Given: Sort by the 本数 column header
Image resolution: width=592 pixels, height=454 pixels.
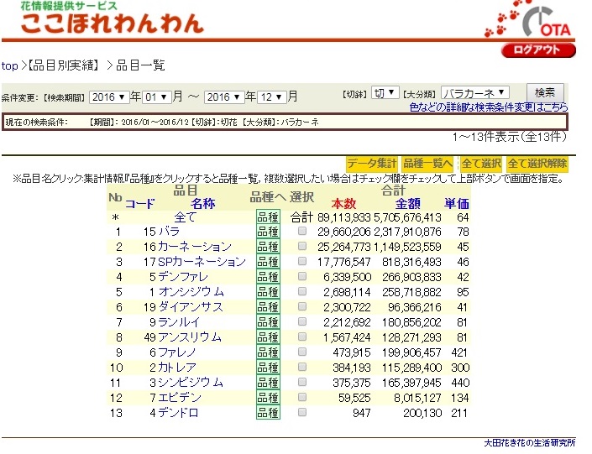Looking at the screenshot, I should point(343,204).
